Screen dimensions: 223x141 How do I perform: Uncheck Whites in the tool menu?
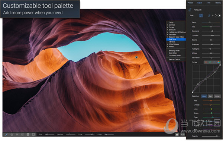176,47
